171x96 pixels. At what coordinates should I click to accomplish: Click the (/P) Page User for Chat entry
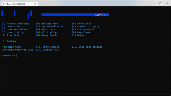coord(17,50)
